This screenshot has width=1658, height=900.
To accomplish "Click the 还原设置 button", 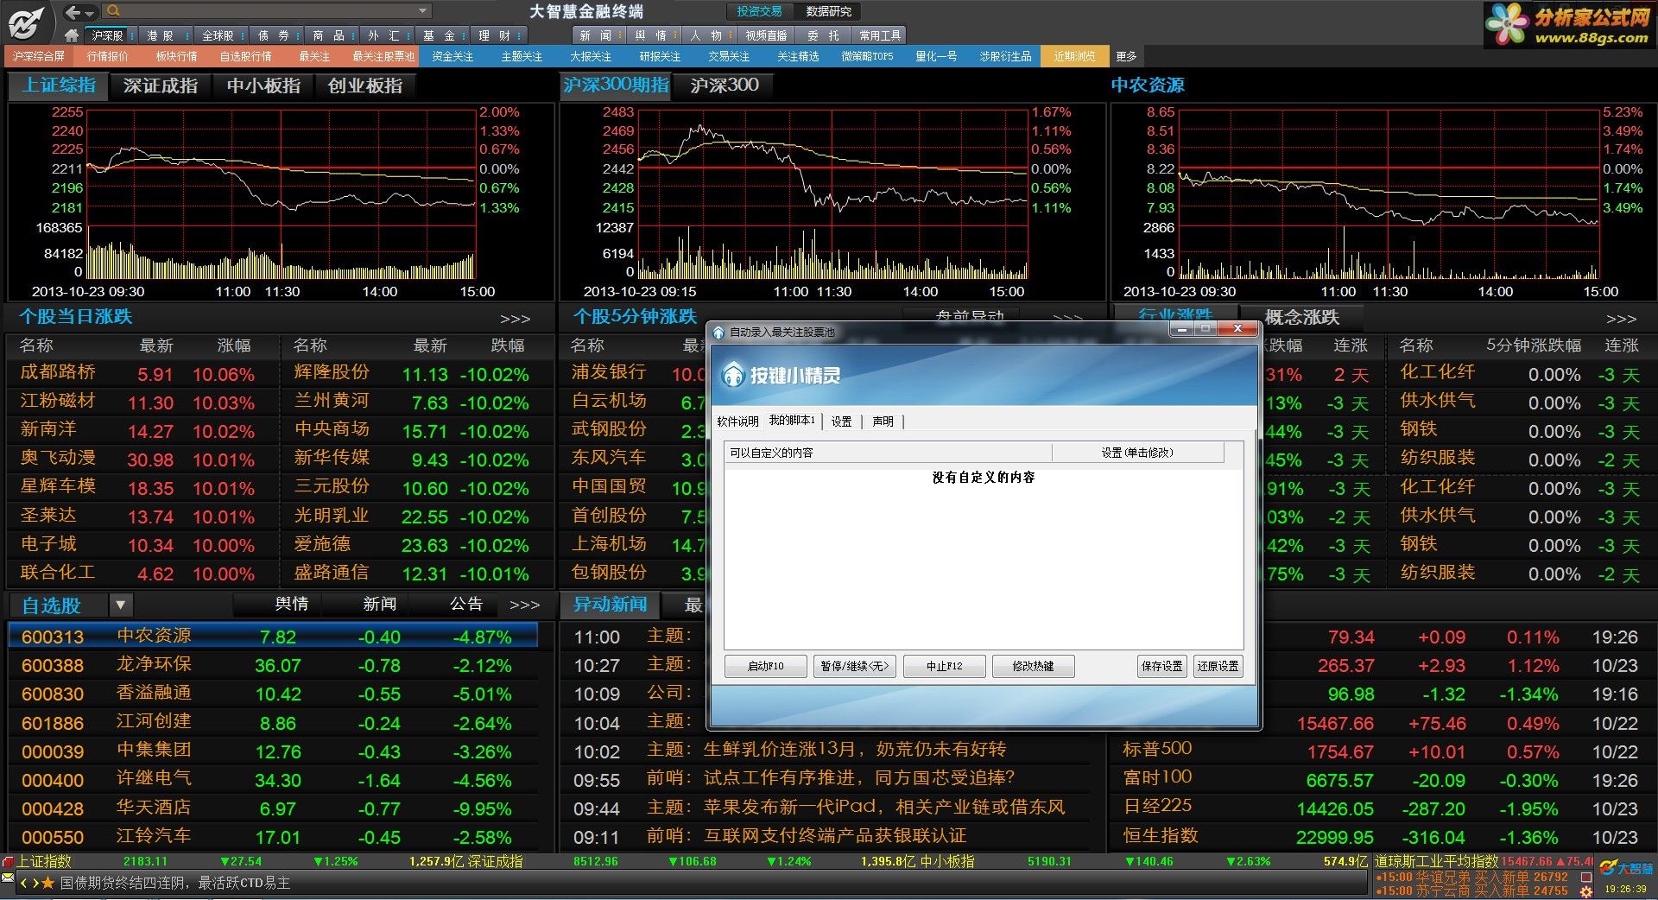I will click(1218, 666).
